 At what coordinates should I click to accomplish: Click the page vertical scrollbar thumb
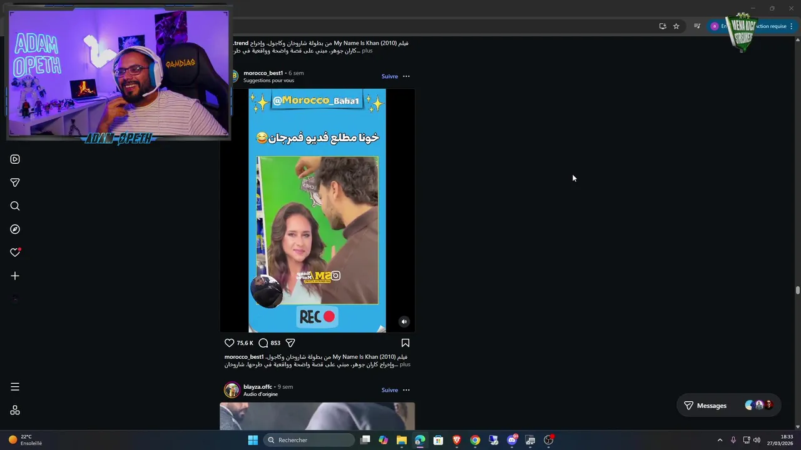click(x=798, y=290)
